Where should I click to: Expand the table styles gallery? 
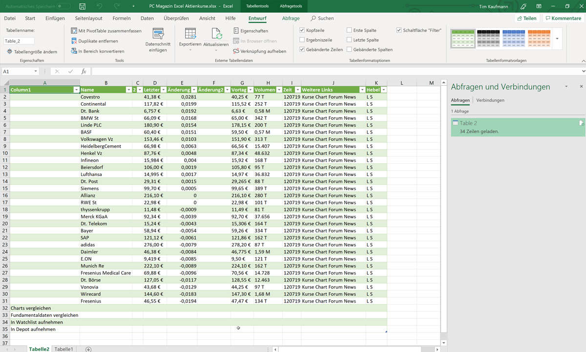557,38
